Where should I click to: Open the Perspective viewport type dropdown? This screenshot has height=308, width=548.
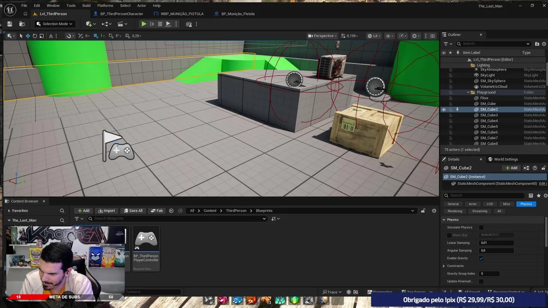[322, 36]
